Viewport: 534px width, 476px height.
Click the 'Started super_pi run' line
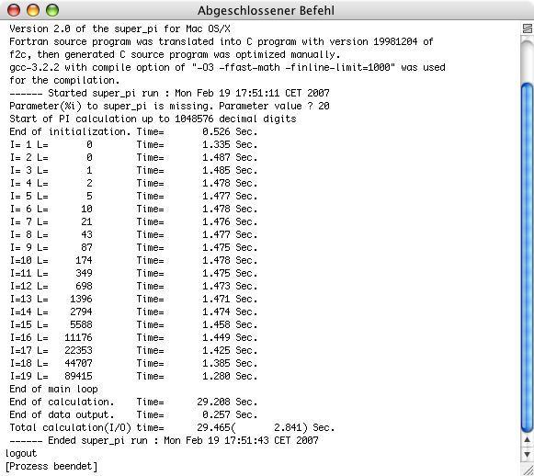click(169, 93)
